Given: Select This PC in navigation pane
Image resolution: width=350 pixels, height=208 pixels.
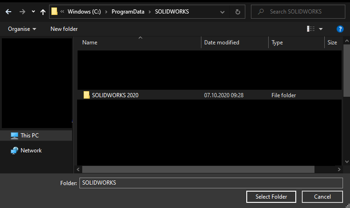Looking at the screenshot, I should click(x=36, y=136).
